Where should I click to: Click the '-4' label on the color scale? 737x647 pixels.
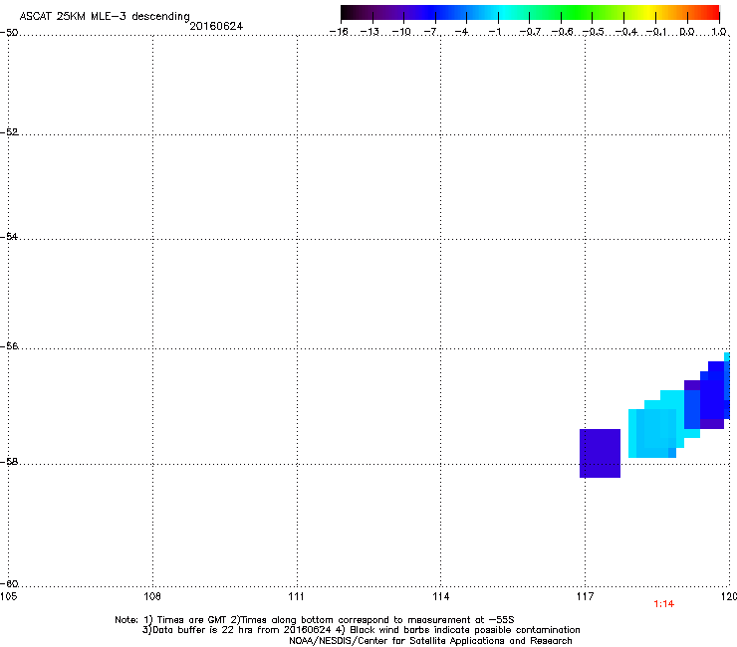click(463, 32)
